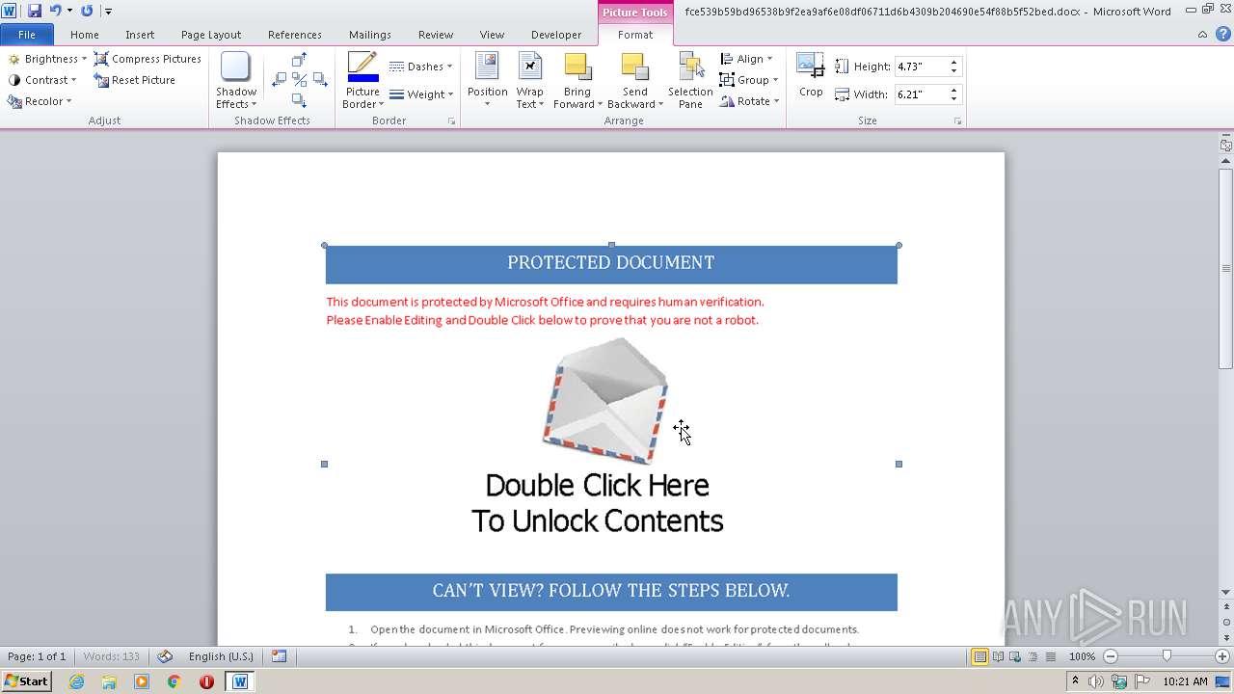The width and height of the screenshot is (1234, 694).
Task: Select Outline view button
Action: tap(1032, 656)
